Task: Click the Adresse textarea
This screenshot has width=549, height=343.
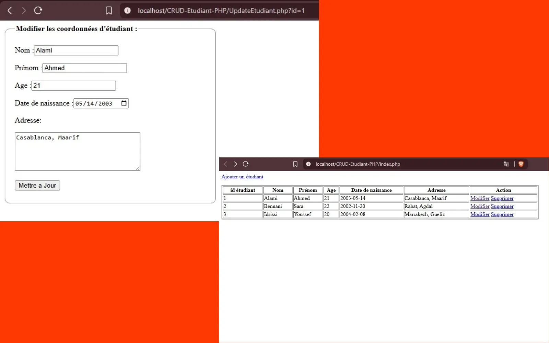Action: [78, 152]
